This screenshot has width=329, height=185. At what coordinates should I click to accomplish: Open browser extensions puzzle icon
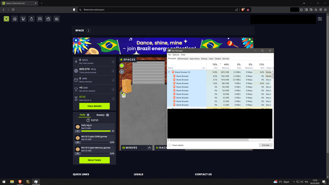coord(301,9)
